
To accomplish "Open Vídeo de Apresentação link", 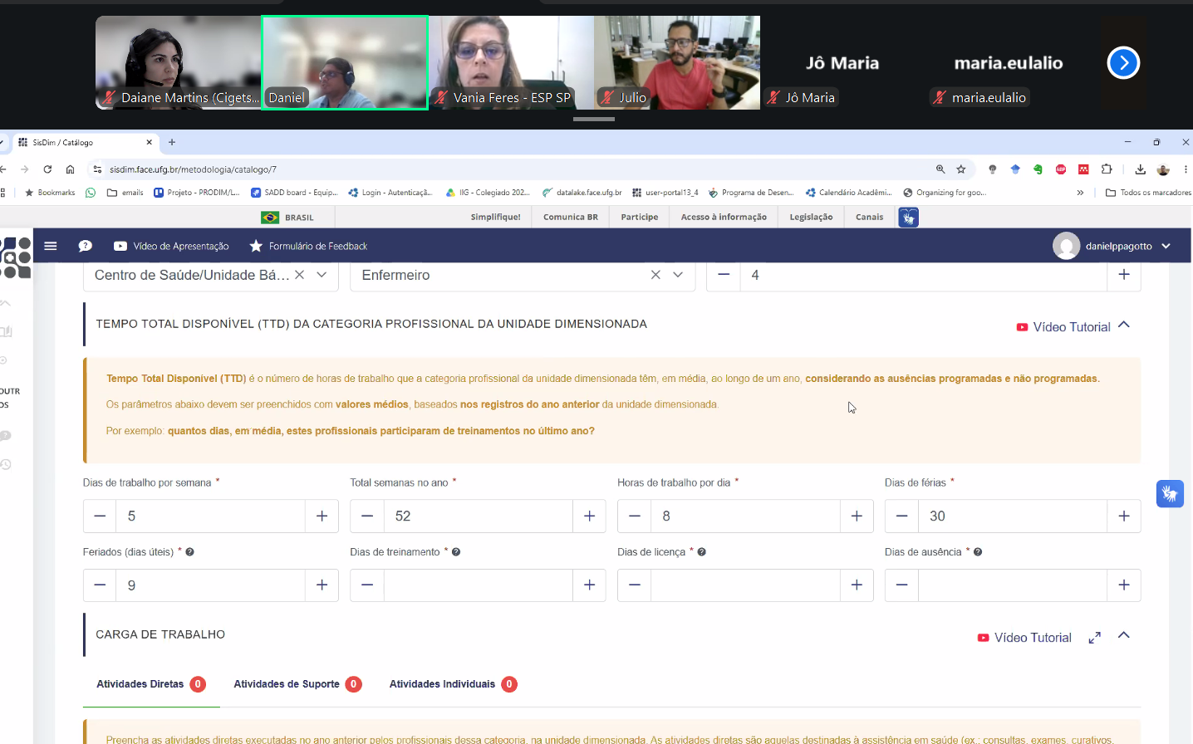I will tap(171, 246).
